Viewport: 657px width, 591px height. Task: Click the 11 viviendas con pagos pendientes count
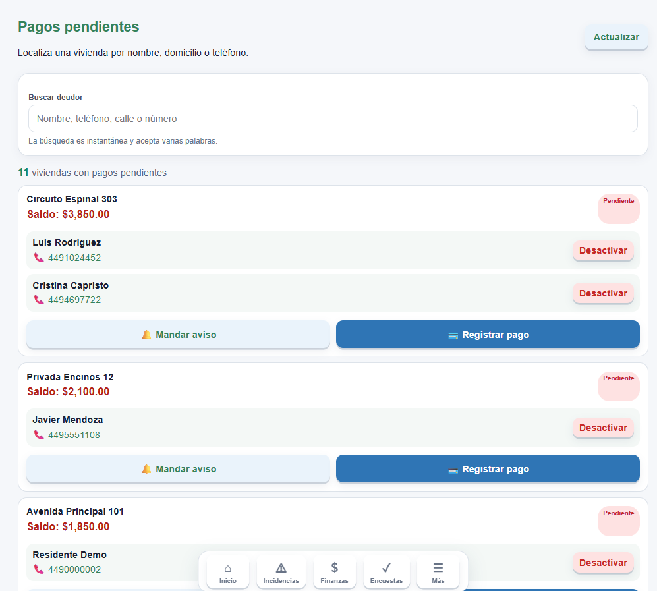[x=92, y=173]
